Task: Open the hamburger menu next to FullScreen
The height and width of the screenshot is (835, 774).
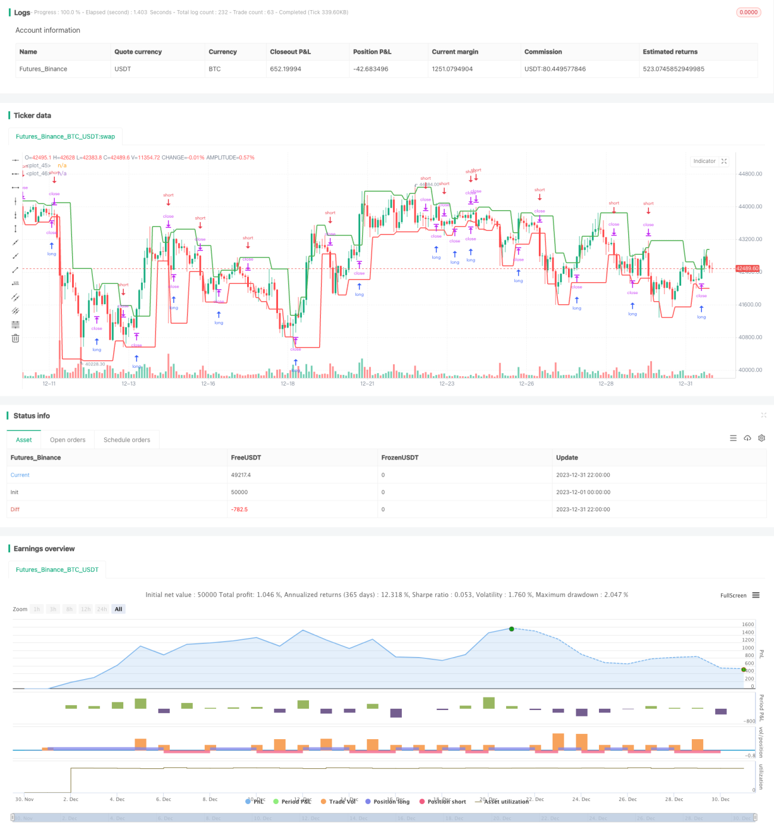Action: (756, 595)
